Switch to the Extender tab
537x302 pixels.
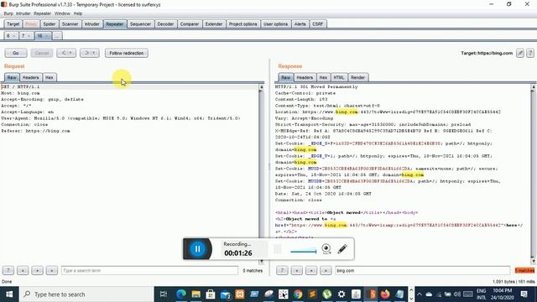(214, 24)
